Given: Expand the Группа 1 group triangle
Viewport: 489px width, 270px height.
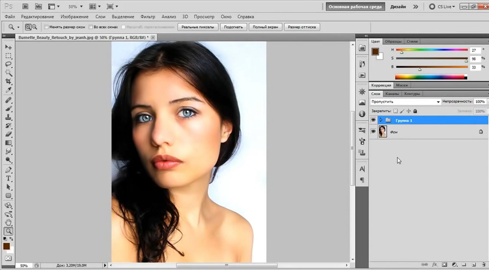Looking at the screenshot, I should point(381,120).
